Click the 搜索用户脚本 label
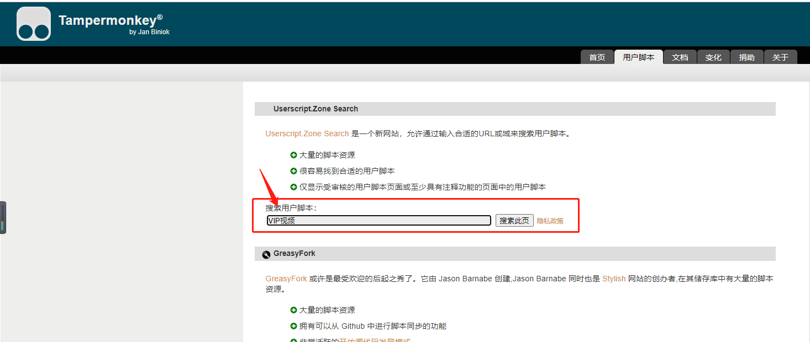The image size is (810, 342). point(291,208)
